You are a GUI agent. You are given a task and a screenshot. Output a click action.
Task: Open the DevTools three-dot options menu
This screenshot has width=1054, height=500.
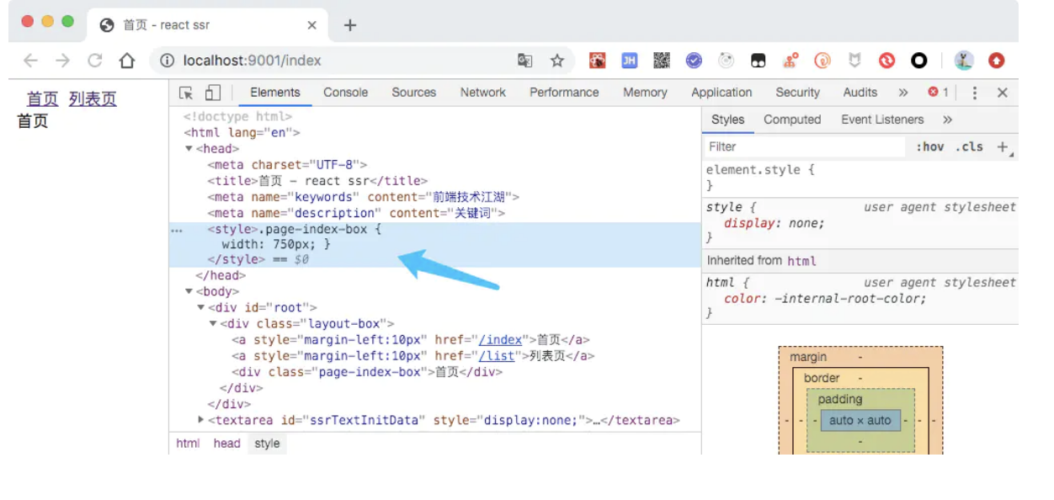[x=975, y=93]
